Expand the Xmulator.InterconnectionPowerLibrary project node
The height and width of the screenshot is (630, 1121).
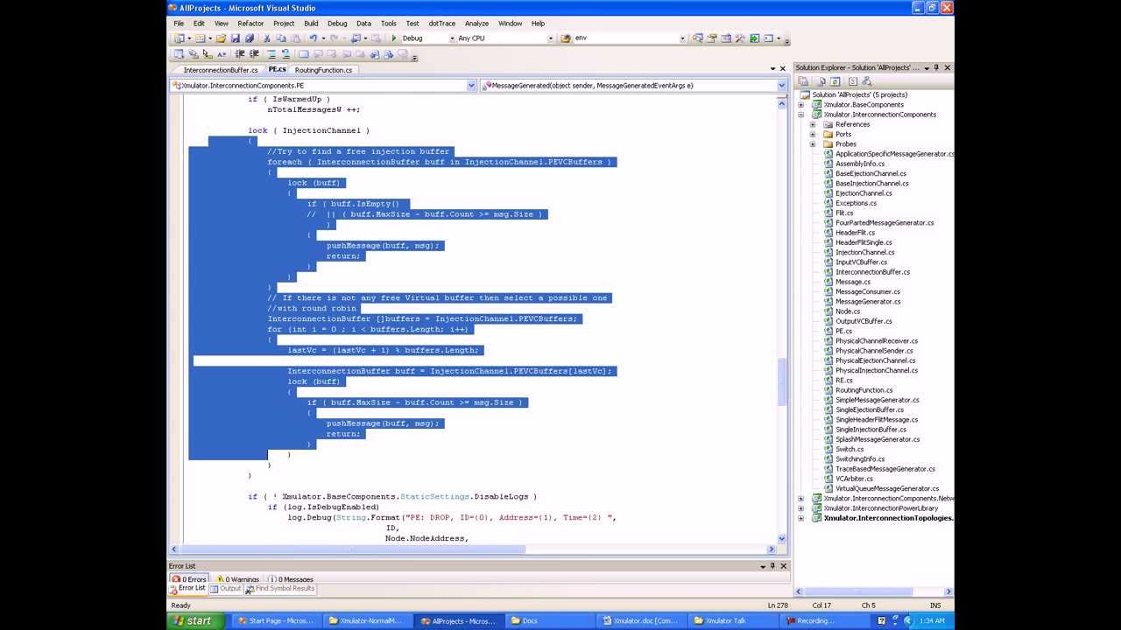(x=800, y=508)
